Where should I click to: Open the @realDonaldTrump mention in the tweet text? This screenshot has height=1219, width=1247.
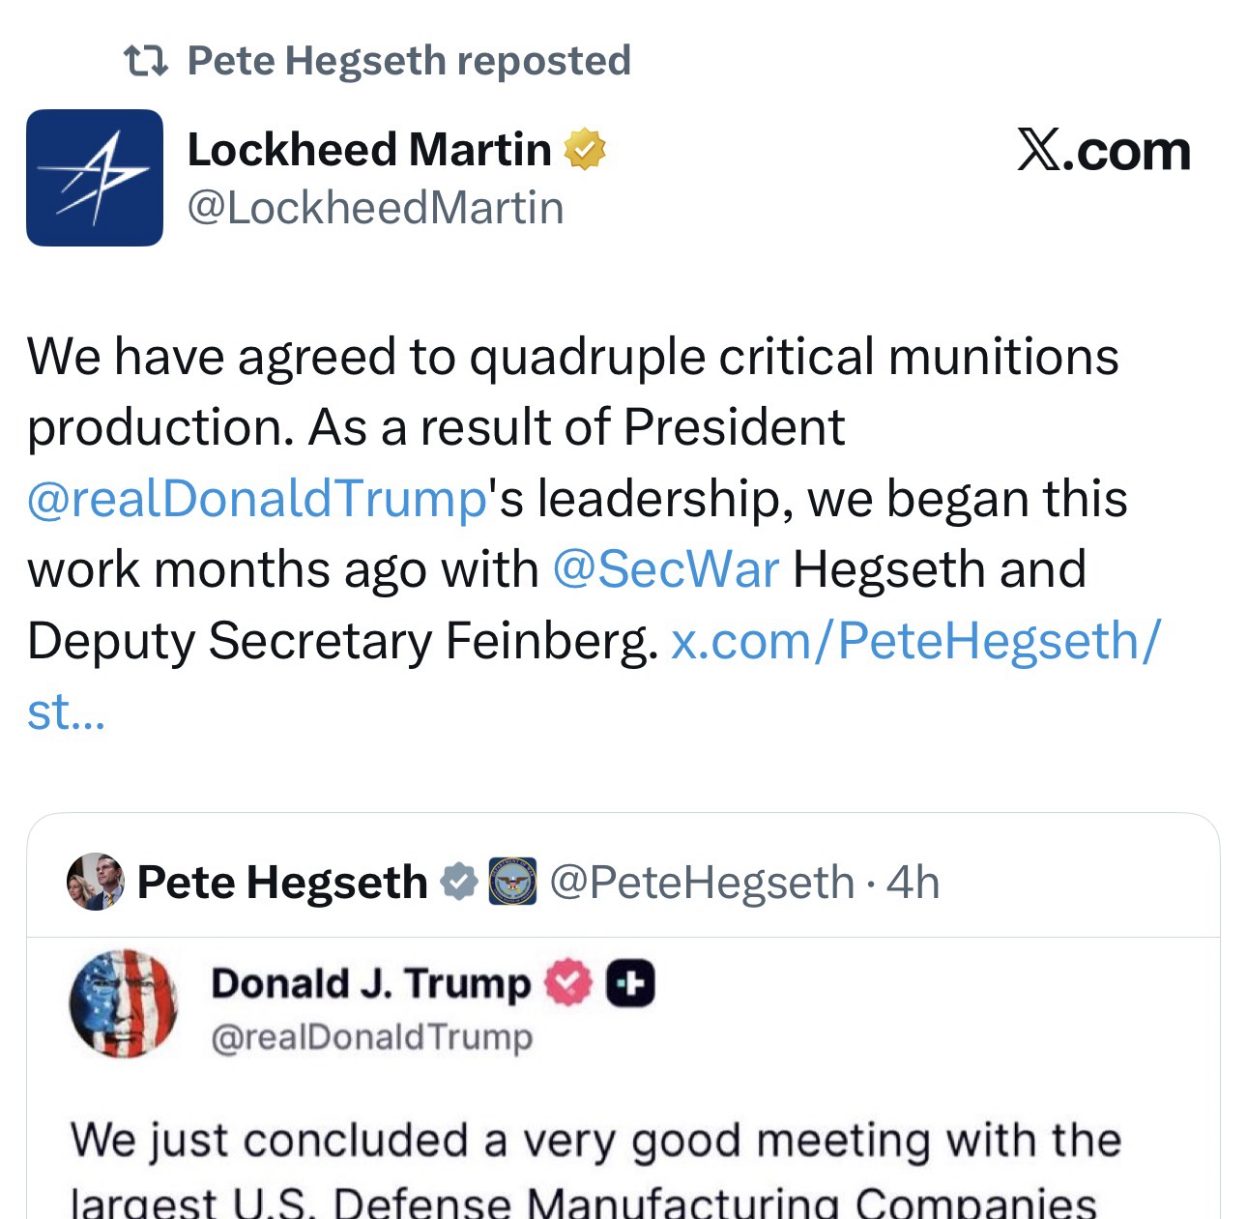256,499
